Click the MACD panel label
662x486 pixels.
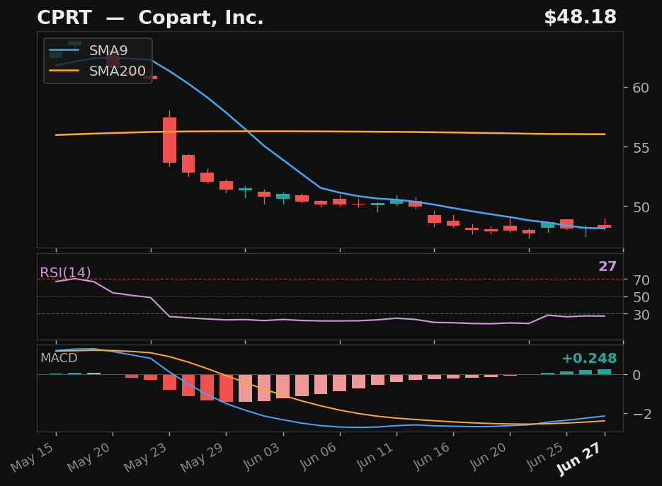[59, 358]
